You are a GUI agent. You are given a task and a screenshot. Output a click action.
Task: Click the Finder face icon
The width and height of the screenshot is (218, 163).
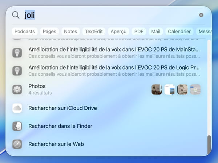(17, 126)
